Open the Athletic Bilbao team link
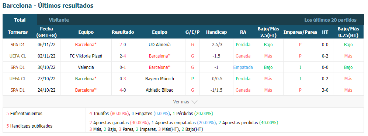Viewport: 368px width, 136px height. click(160, 90)
